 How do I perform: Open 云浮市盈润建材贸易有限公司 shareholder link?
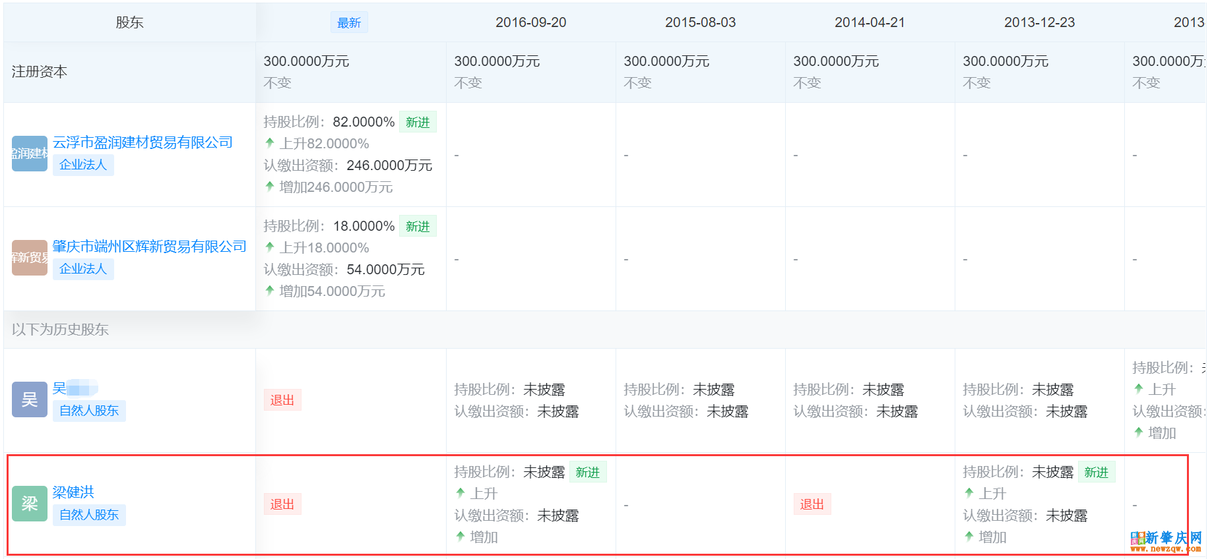pyautogui.click(x=143, y=142)
